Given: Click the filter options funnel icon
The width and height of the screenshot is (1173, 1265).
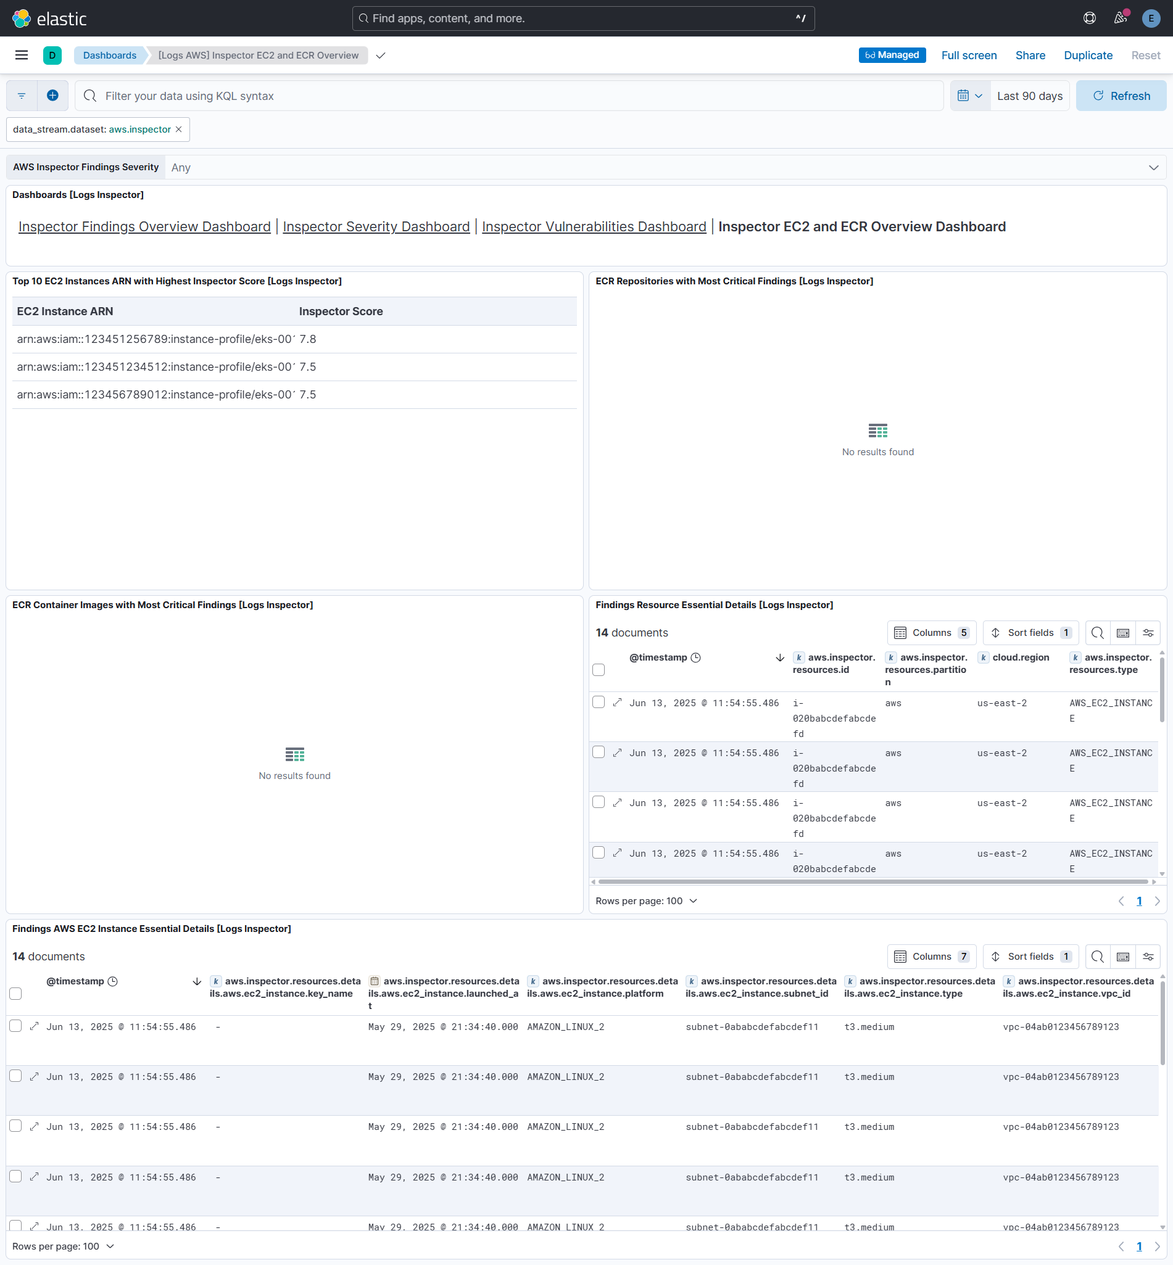Looking at the screenshot, I should 21,95.
